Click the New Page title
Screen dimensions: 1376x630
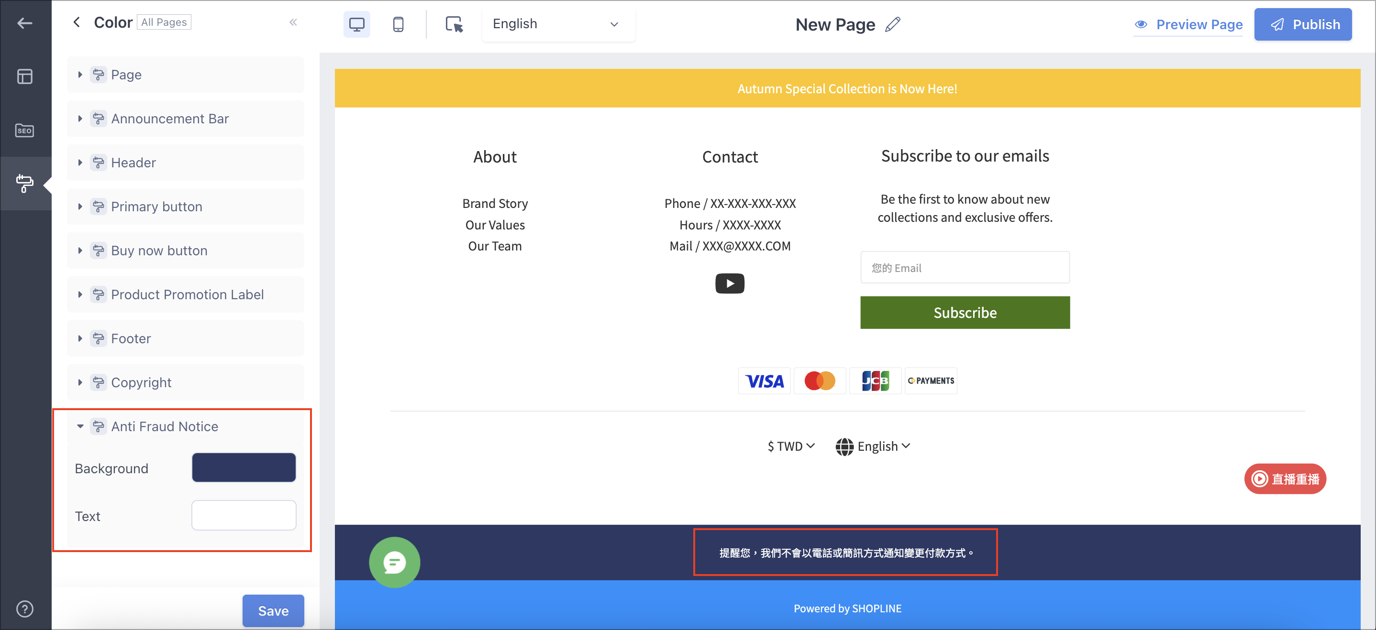click(x=835, y=24)
